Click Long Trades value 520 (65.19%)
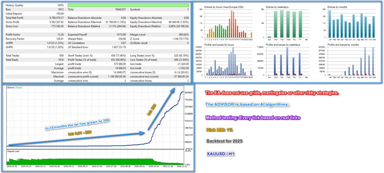 181,56
